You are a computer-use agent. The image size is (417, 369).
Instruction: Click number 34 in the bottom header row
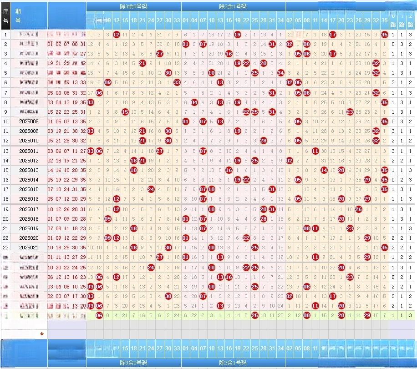[280, 348]
